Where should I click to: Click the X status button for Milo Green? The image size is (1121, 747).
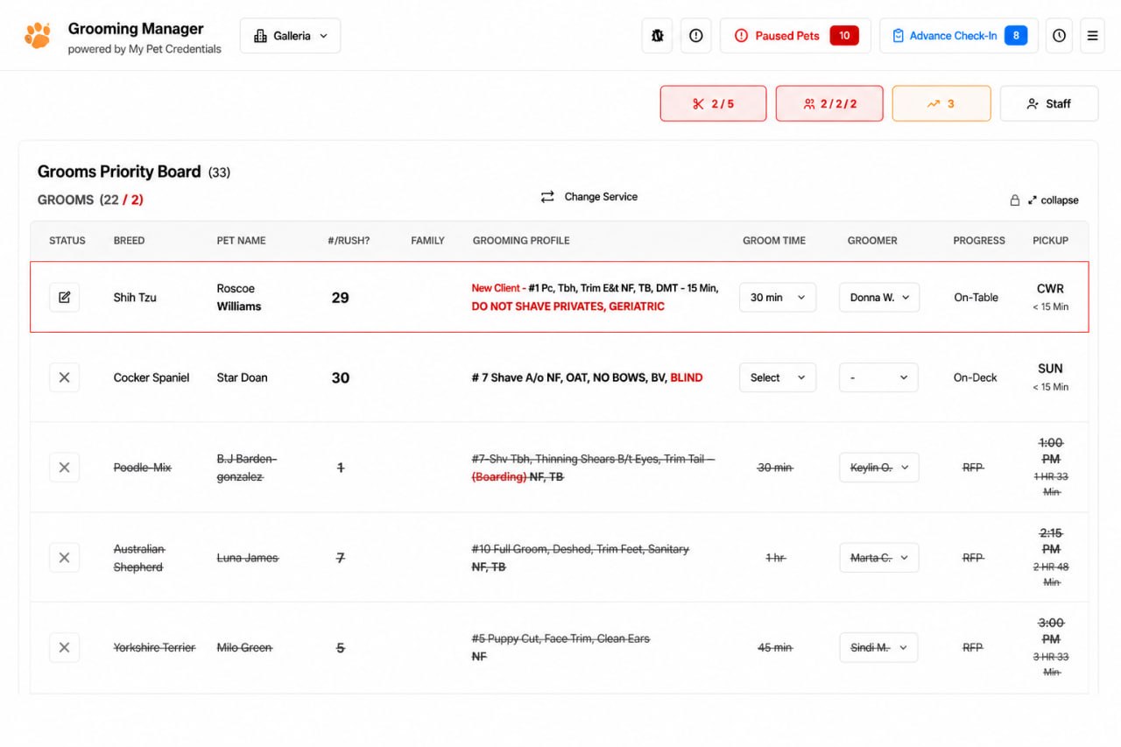click(x=64, y=647)
